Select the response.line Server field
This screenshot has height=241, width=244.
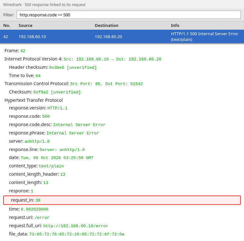click(x=47, y=149)
